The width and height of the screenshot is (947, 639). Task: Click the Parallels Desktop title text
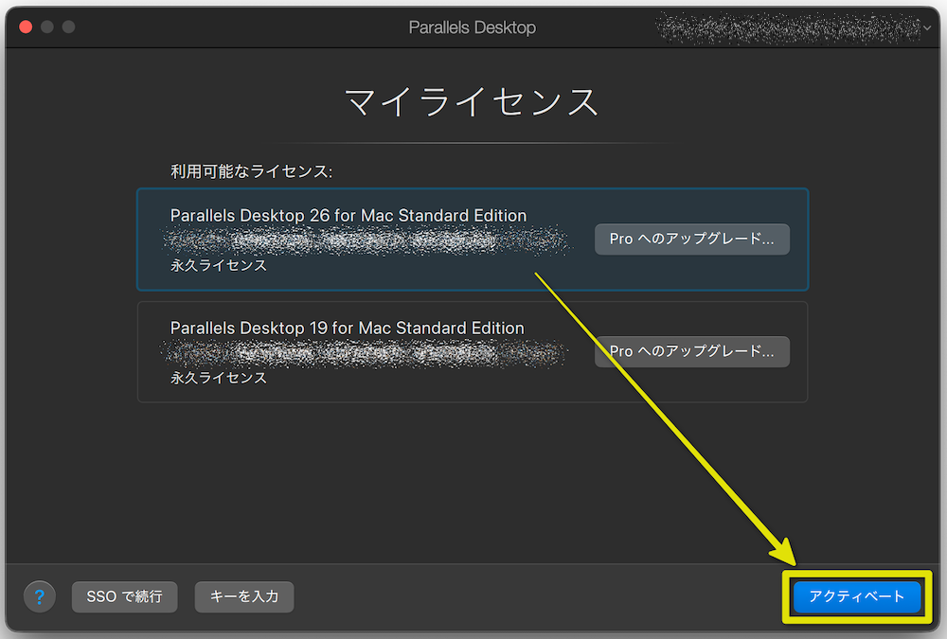point(473,27)
